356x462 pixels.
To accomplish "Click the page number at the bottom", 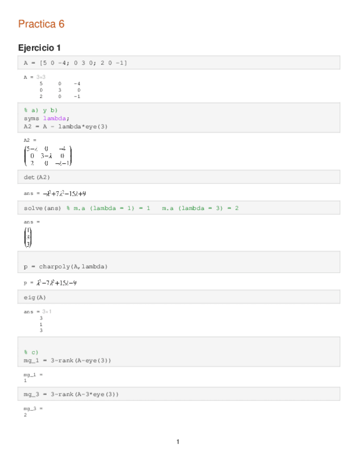I will (178, 441).
